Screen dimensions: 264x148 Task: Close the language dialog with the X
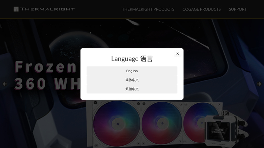point(178,54)
